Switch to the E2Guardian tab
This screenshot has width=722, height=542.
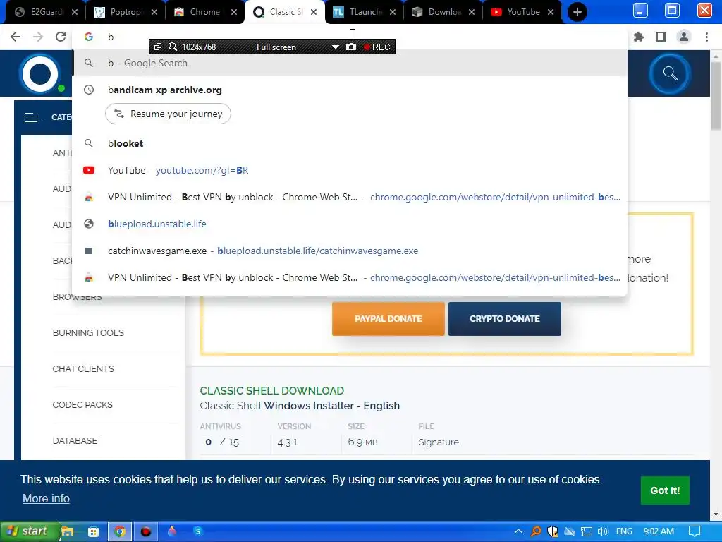(46, 12)
